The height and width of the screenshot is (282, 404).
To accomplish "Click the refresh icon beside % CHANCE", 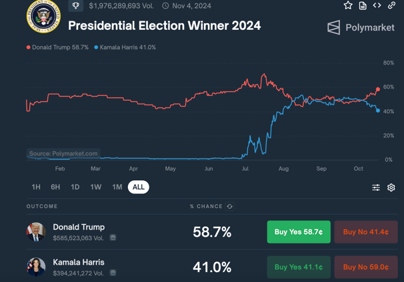I will pos(229,206).
